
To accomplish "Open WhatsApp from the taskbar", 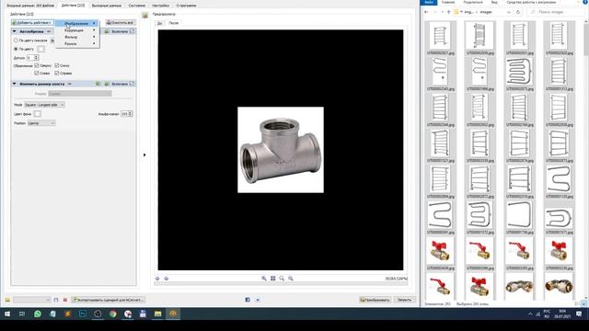I will click(38, 314).
